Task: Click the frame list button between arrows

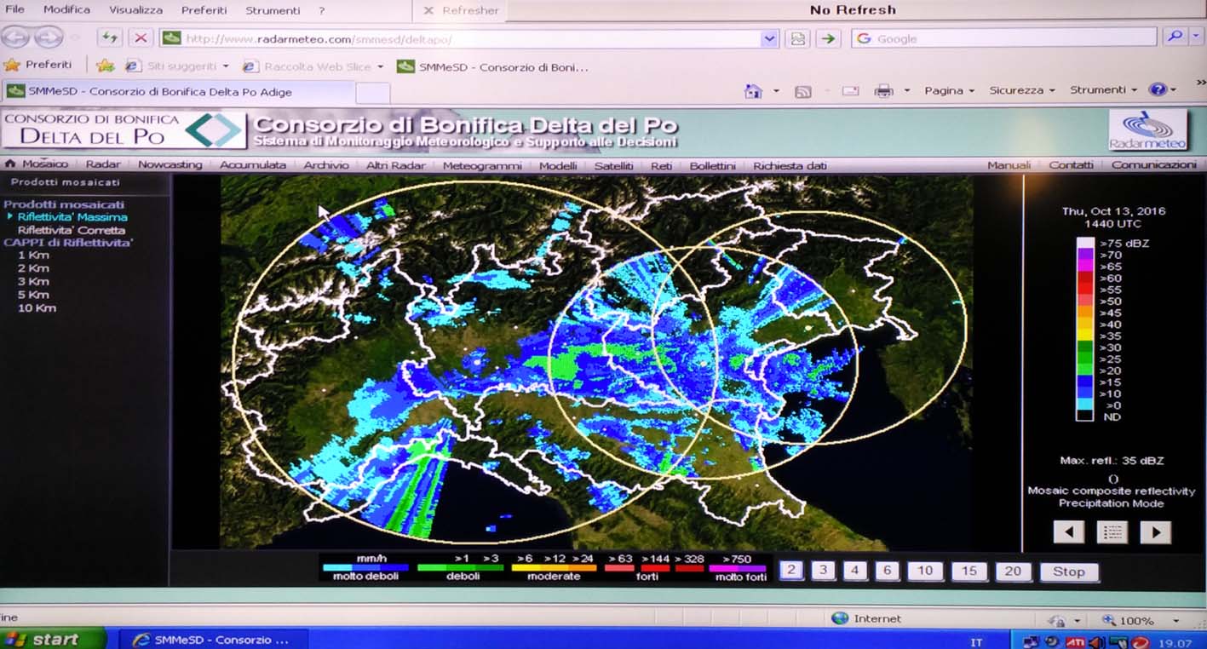Action: click(x=1112, y=532)
